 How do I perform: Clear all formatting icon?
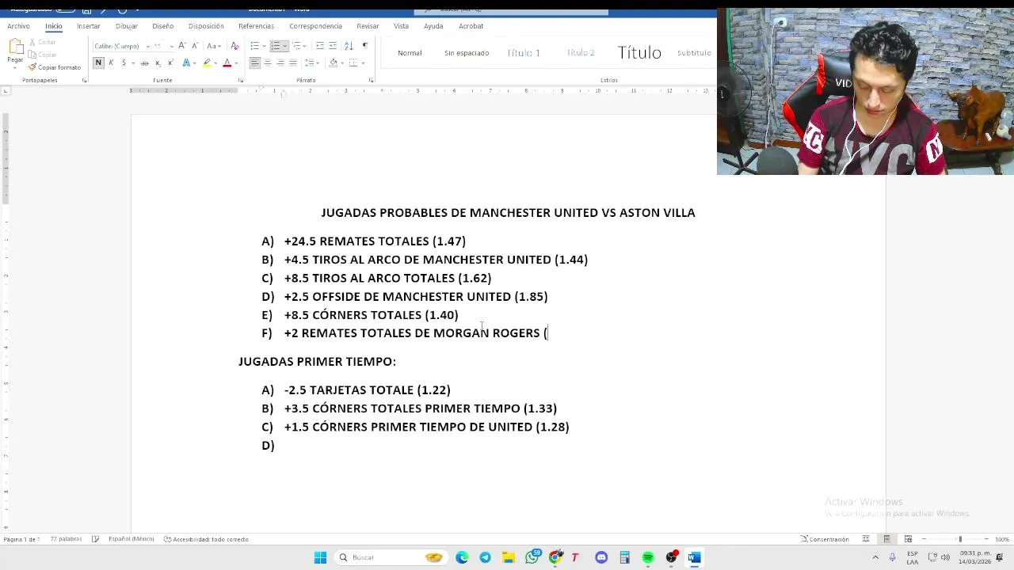pos(234,46)
